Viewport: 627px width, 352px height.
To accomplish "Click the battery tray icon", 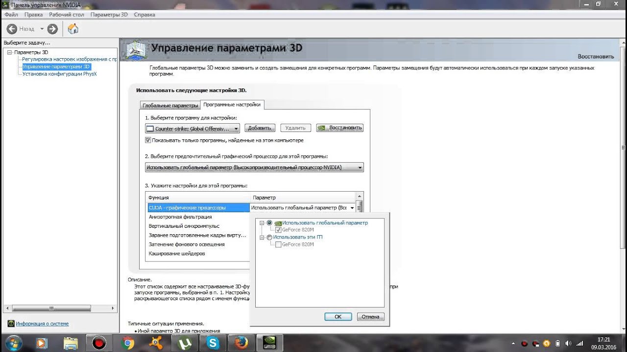I will click(558, 343).
